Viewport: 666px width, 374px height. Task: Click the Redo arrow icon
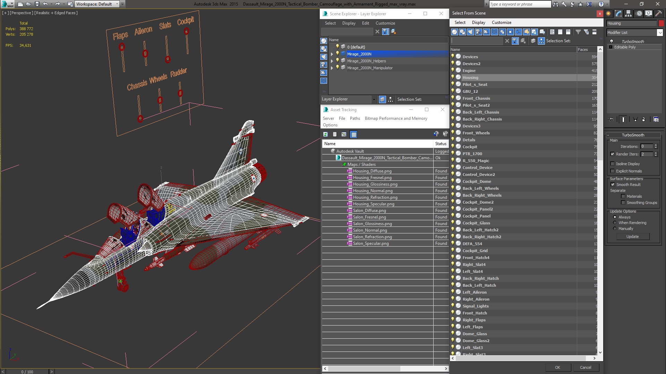pyautogui.click(x=58, y=4)
